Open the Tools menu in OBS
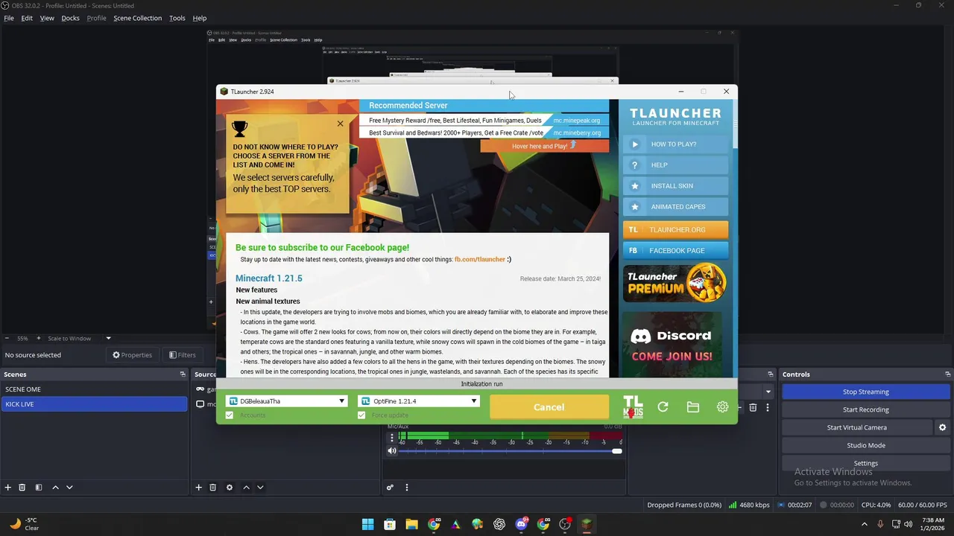This screenshot has width=954, height=536. point(177,18)
